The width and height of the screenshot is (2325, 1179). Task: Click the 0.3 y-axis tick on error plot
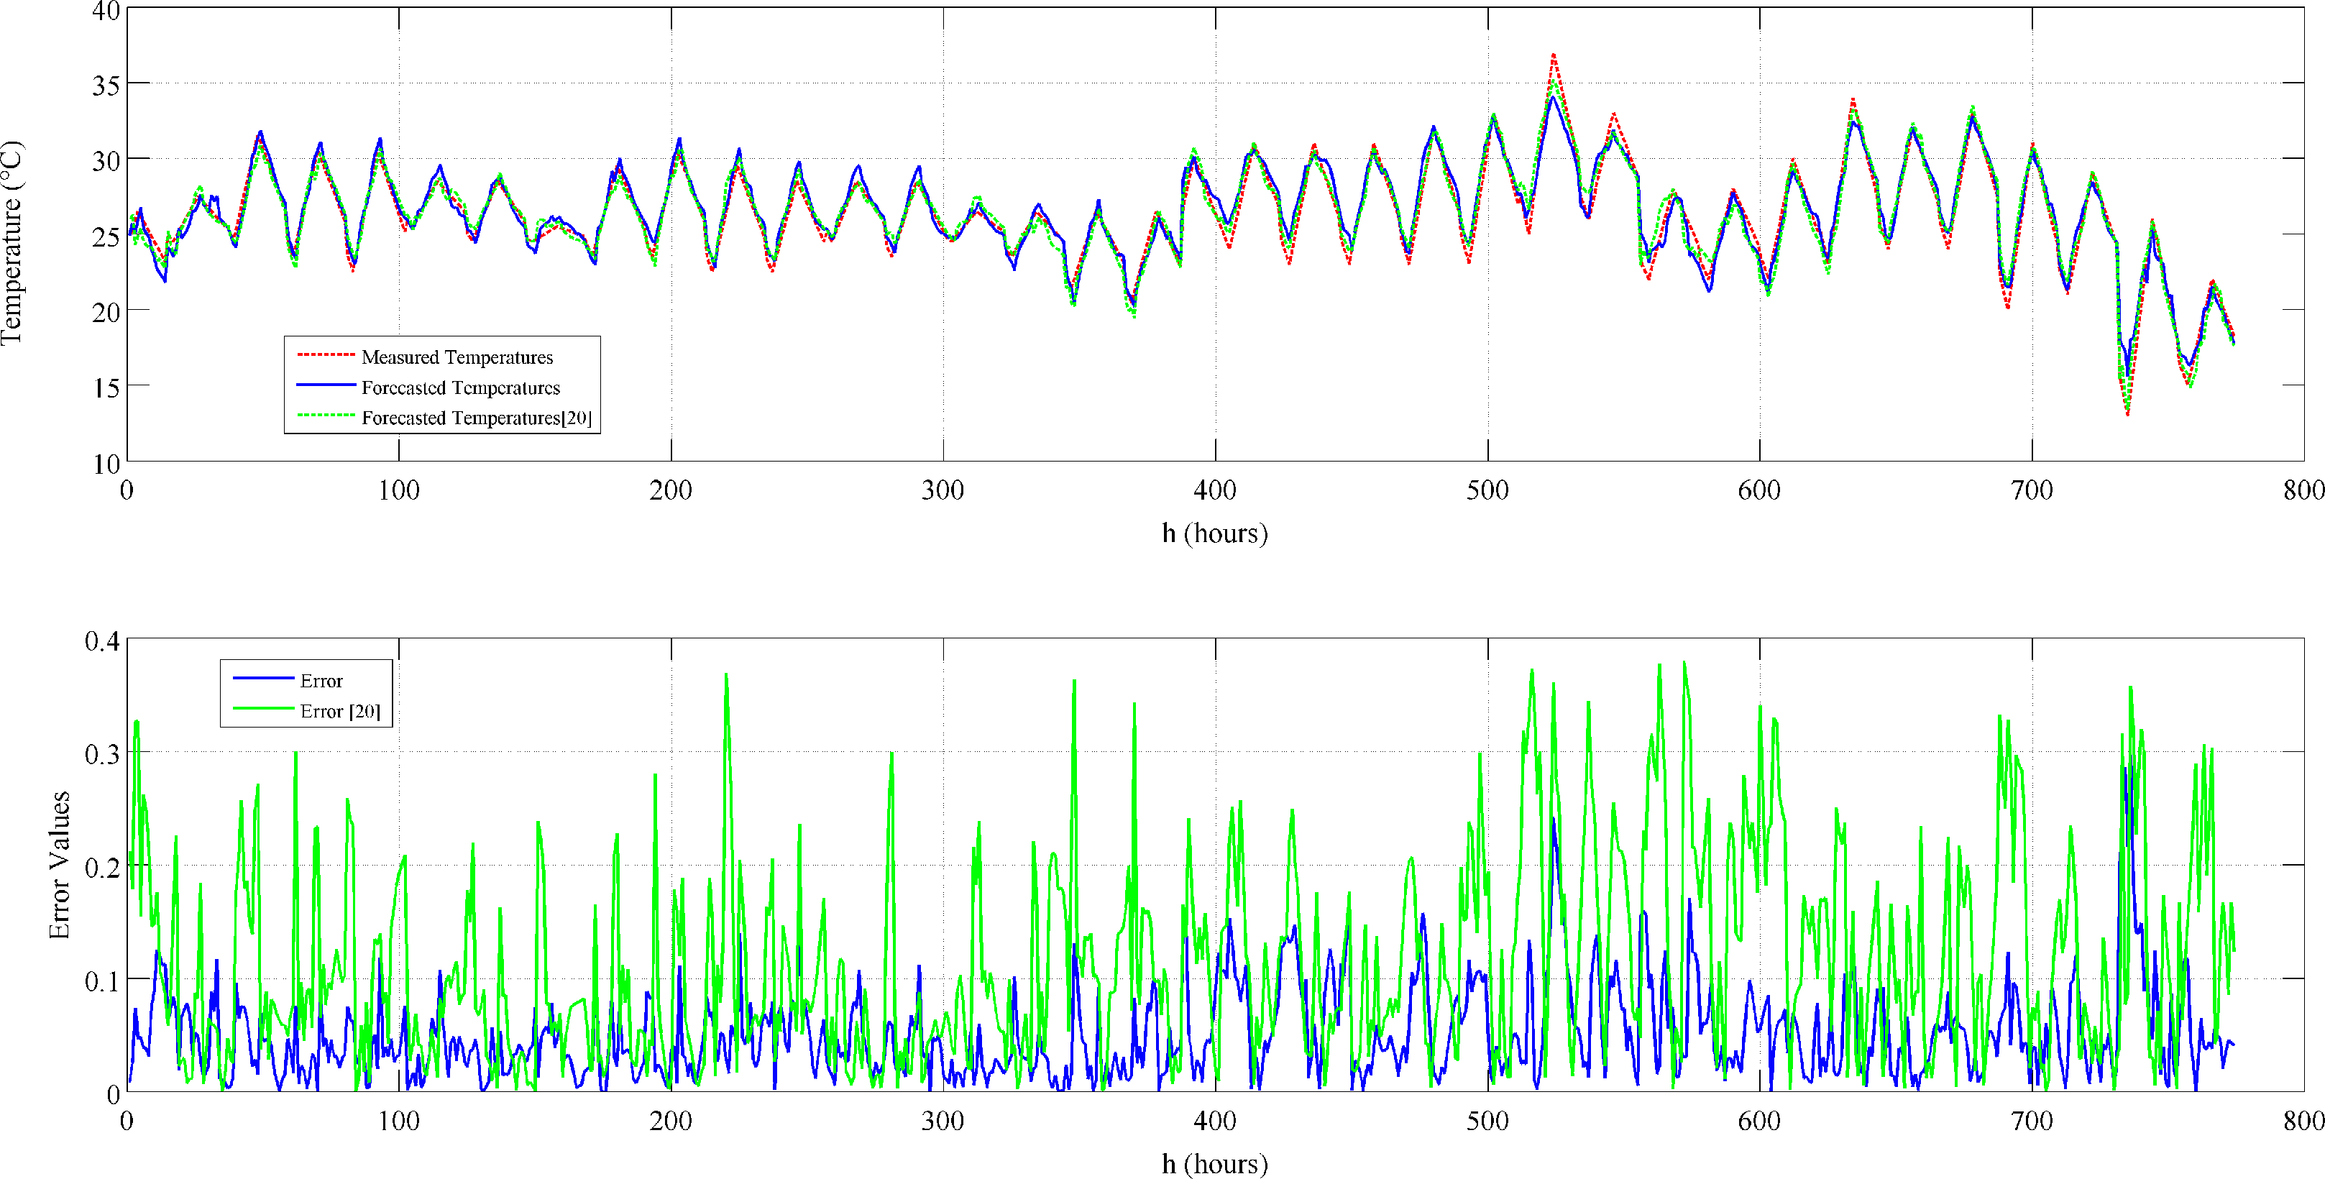(102, 754)
